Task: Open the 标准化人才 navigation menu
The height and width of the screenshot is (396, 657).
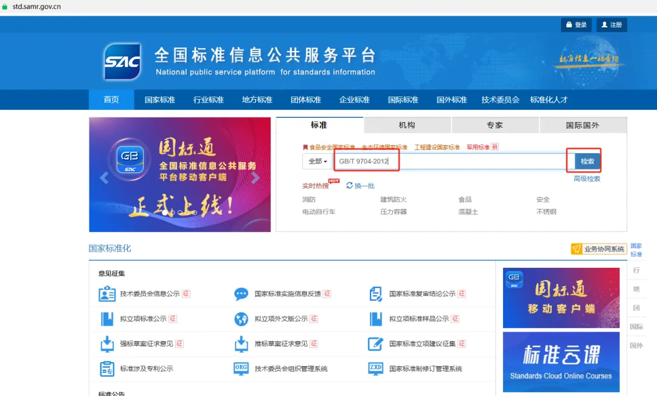Action: [x=549, y=100]
